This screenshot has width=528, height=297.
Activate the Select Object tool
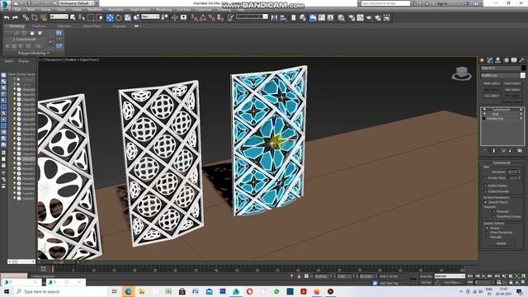[73, 17]
